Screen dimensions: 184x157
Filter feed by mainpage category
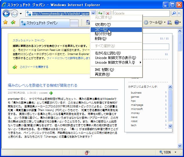[137, 105]
